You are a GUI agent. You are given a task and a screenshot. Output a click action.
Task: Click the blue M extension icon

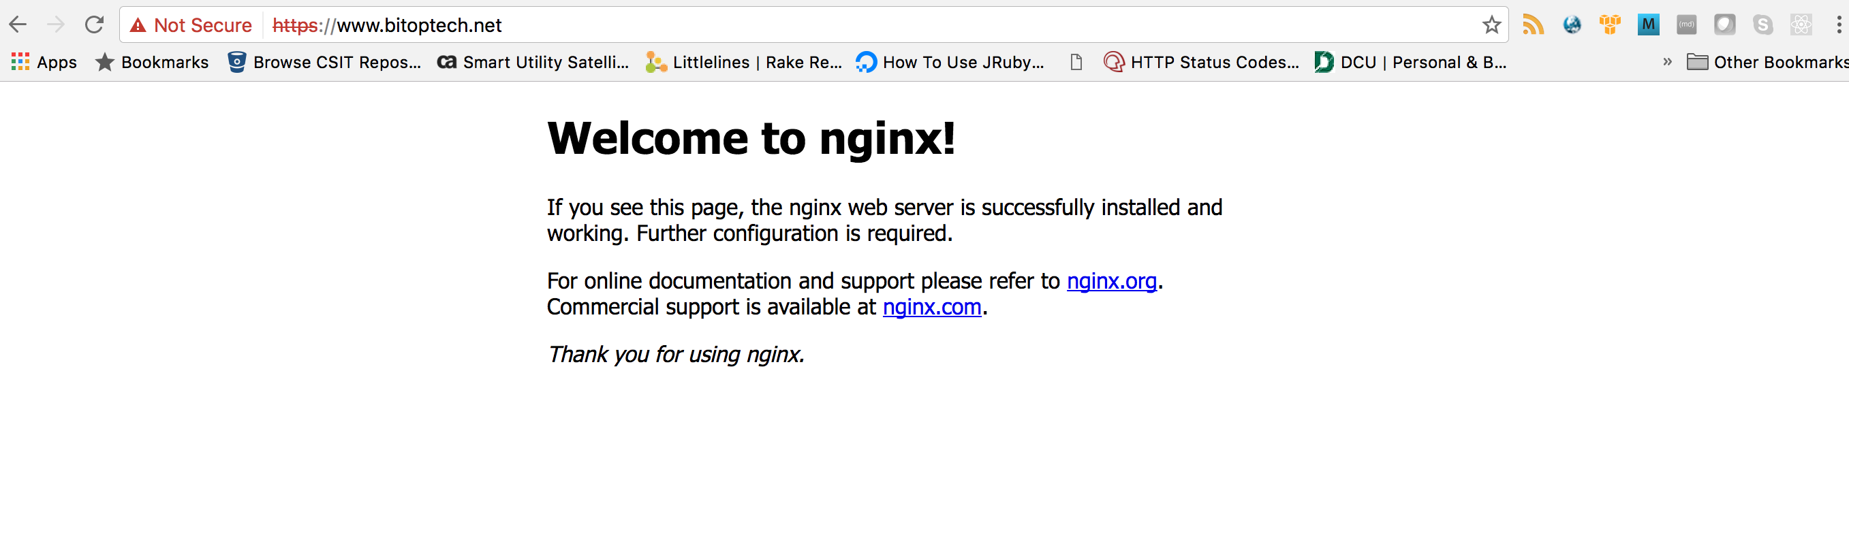pos(1648,25)
